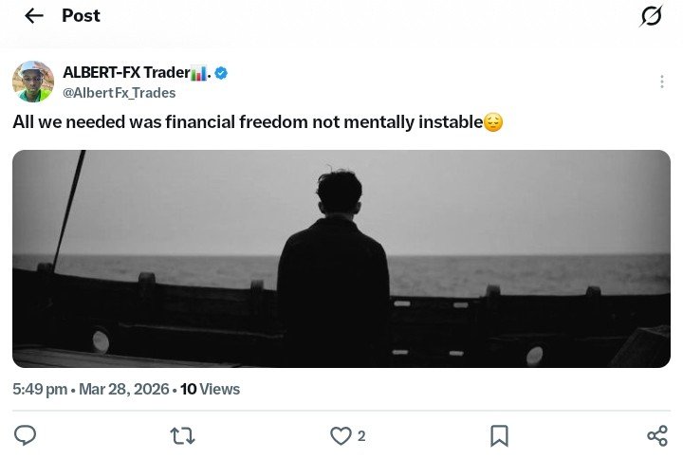The image size is (683, 459).
Task: Click the @AlbertFx_Trades handle
Action: [x=119, y=93]
